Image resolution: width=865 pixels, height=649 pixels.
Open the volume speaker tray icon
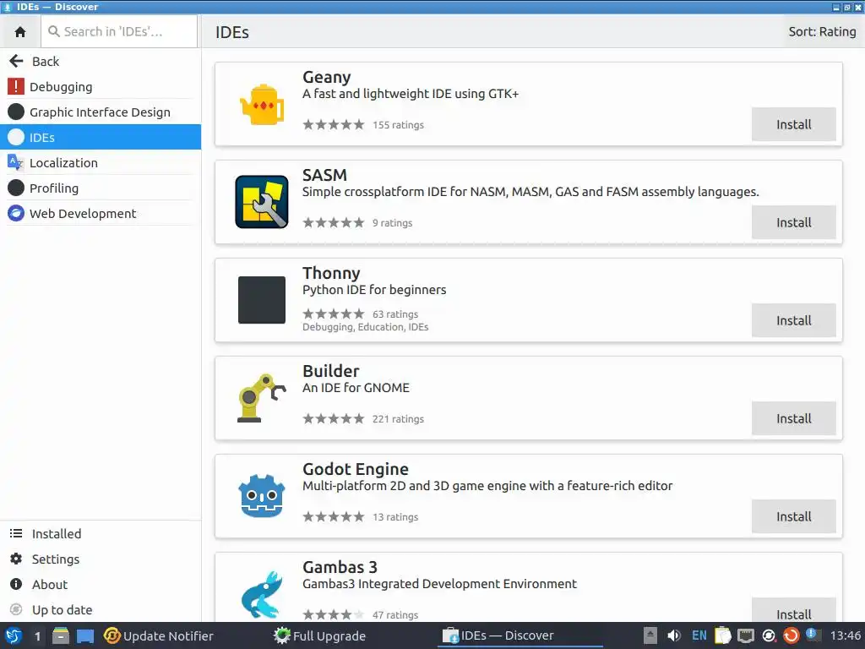[673, 635]
